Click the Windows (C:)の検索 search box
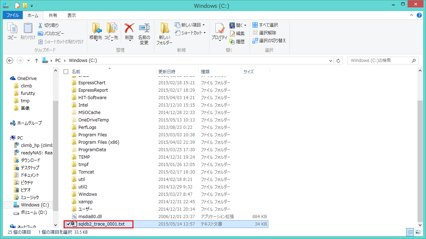This screenshot has width=426, height=239. coord(380,61)
